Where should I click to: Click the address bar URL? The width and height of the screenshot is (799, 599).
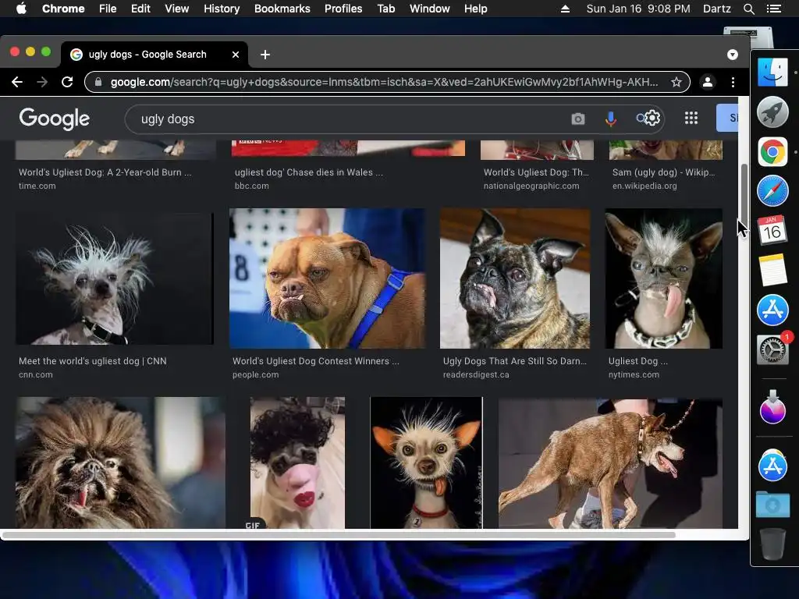coord(384,82)
